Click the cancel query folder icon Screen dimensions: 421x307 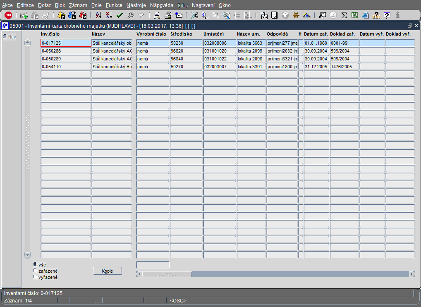[83, 15]
